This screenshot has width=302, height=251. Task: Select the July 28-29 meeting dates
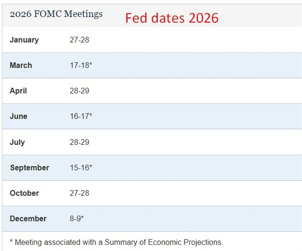pos(79,142)
